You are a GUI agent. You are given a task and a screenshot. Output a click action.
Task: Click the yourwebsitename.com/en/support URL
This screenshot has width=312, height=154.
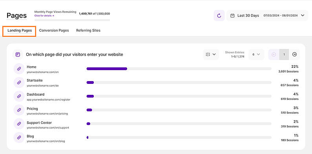coord(48,128)
